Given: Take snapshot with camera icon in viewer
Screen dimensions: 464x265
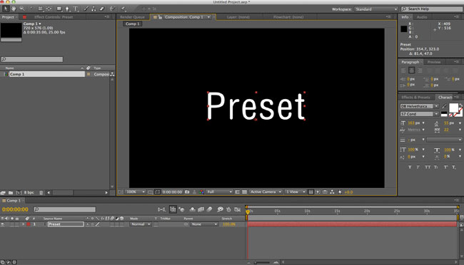Looking at the screenshot, I should (x=187, y=192).
